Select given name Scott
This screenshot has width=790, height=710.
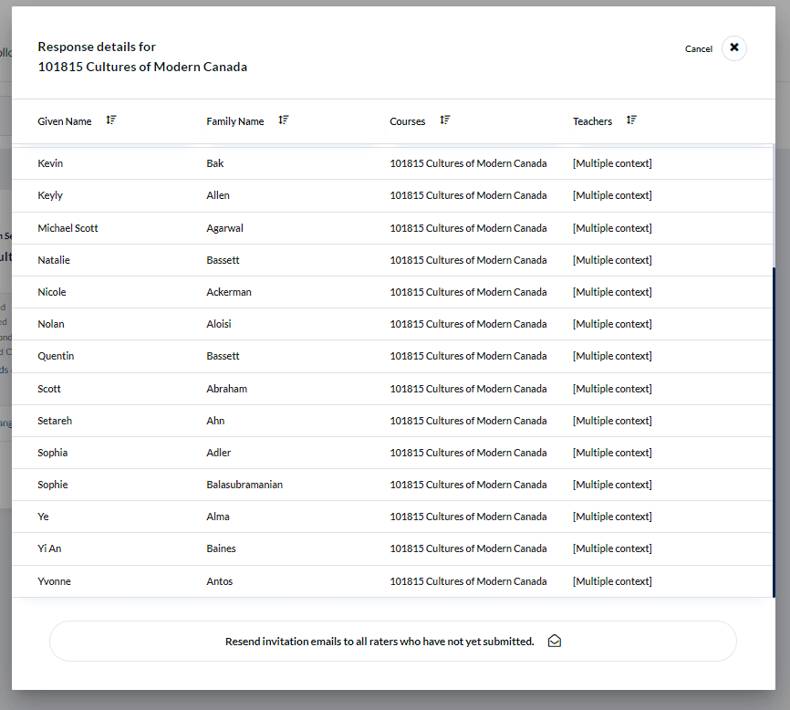[x=49, y=389]
